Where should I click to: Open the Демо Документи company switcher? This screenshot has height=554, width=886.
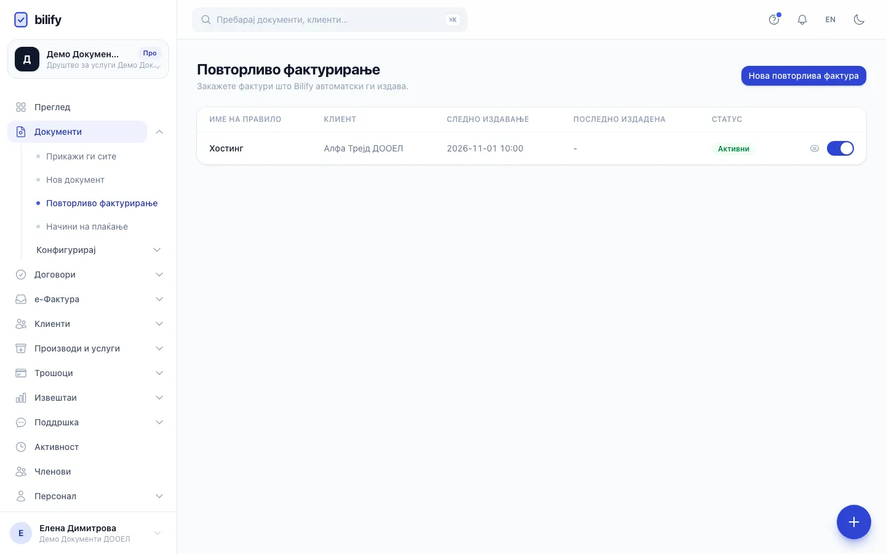tap(88, 59)
